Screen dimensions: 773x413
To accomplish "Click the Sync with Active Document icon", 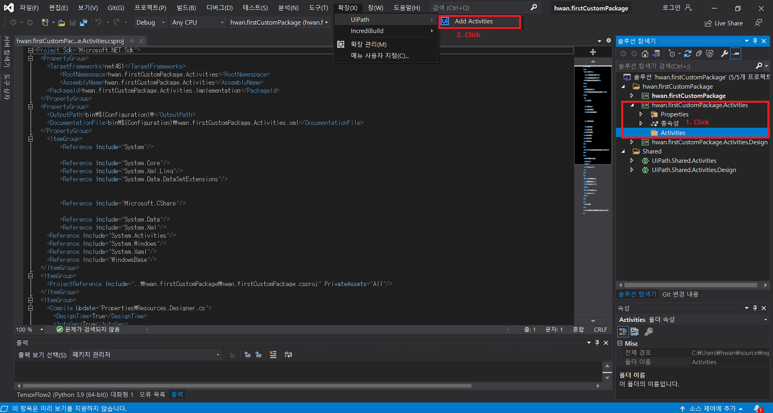I will pos(656,53).
